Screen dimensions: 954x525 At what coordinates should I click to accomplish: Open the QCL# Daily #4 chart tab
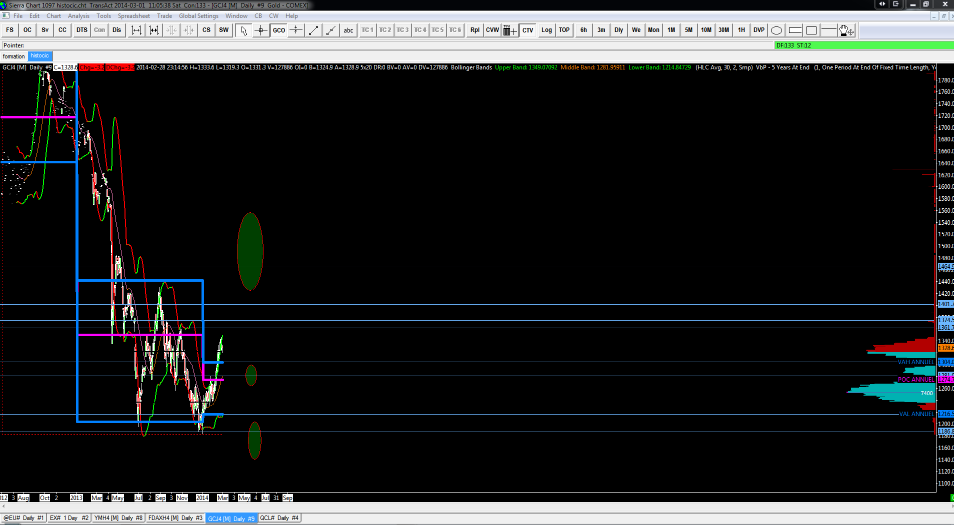pos(279,518)
